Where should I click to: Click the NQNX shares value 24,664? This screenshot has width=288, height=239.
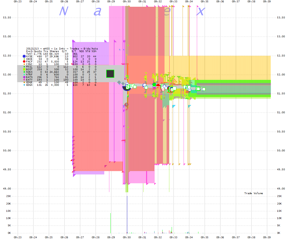tap(54, 72)
